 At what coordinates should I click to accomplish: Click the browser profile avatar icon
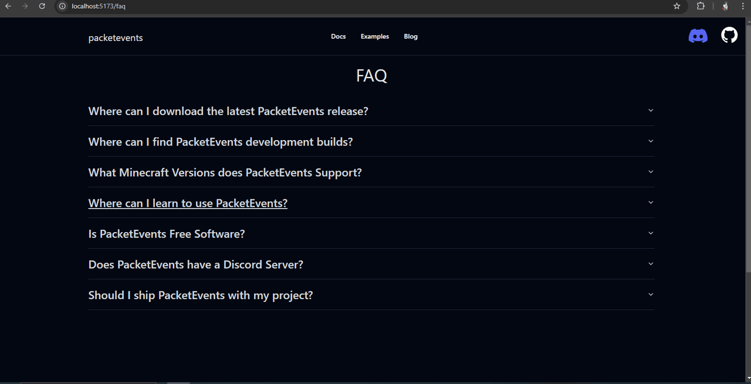tap(725, 6)
